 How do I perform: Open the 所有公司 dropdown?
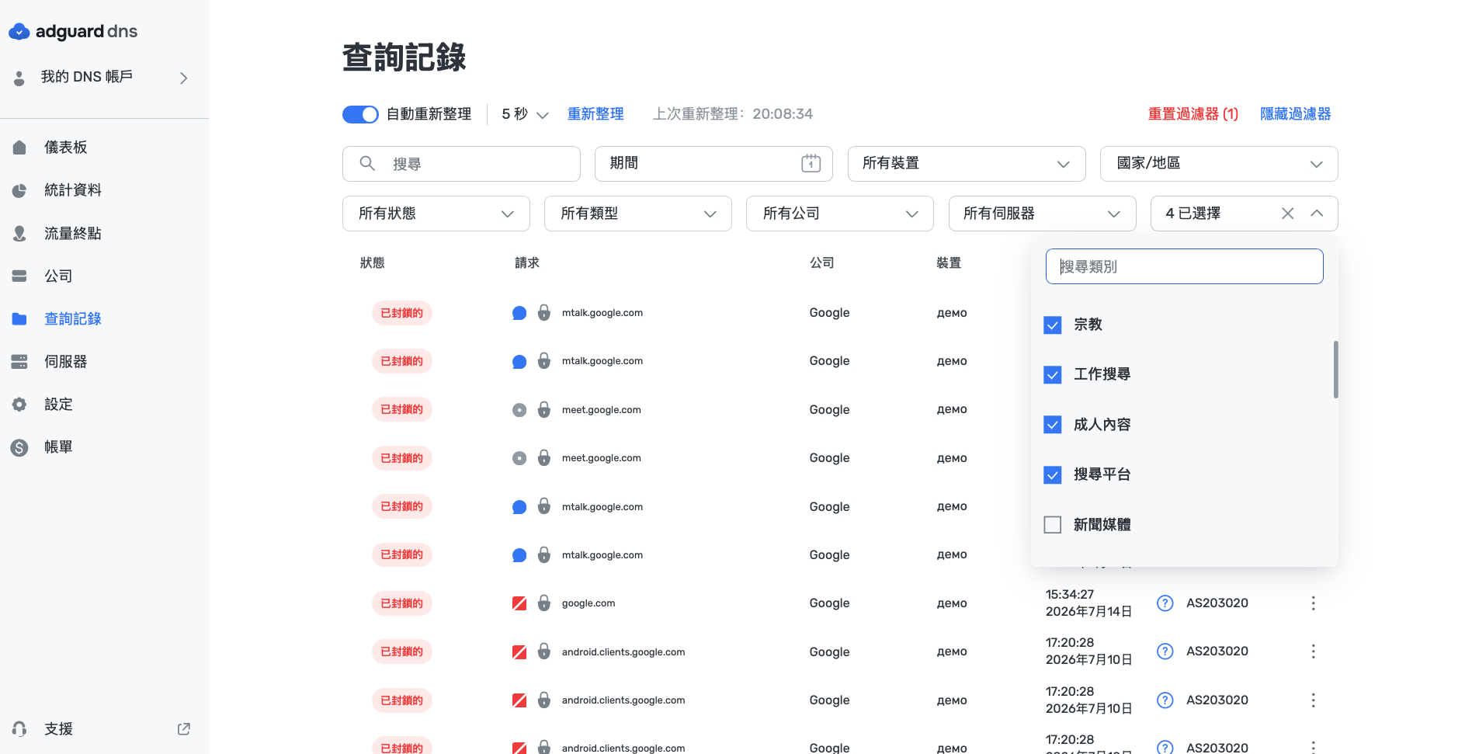click(x=839, y=214)
